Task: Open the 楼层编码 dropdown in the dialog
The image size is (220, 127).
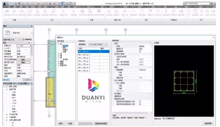Action: pos(98,44)
